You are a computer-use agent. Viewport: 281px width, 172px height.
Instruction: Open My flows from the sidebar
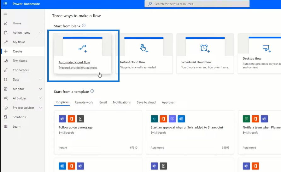19,42
